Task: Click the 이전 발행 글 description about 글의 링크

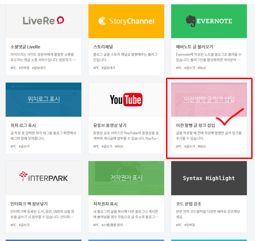Action: [209, 135]
